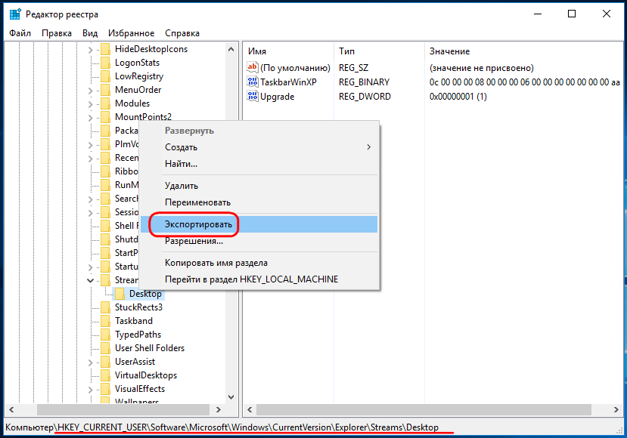This screenshot has width=627, height=438.
Task: Select the TaskbarWinXP binary value icon
Action: pos(253,82)
